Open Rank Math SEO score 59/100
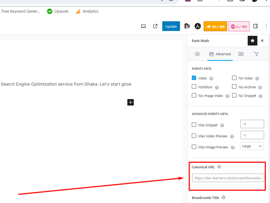Viewport: 270px width, 203px height. click(215, 26)
